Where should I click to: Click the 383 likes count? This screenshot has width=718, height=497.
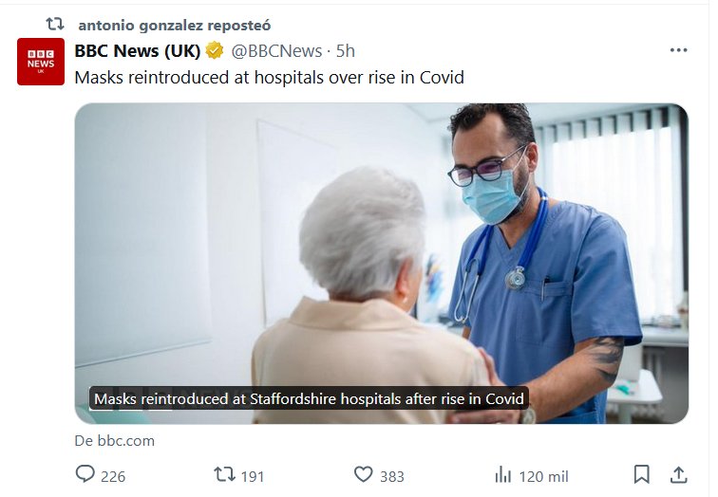click(391, 476)
